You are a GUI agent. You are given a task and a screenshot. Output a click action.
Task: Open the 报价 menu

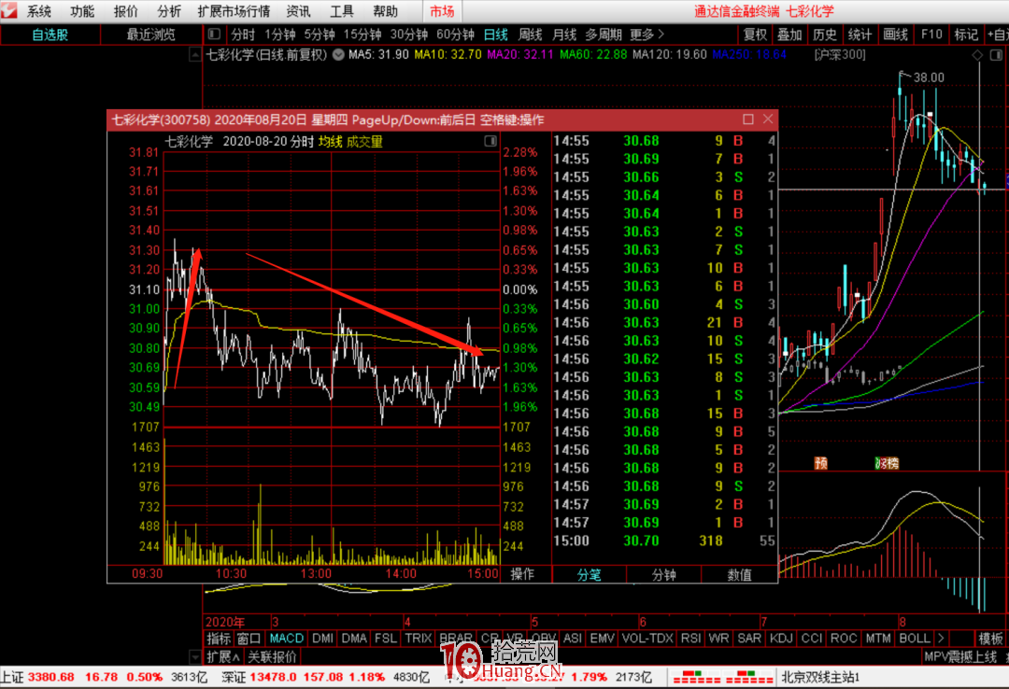tap(125, 11)
